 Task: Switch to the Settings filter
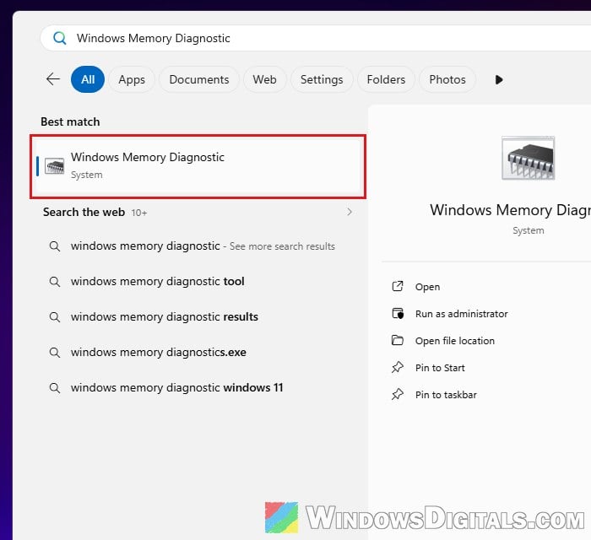coord(322,79)
